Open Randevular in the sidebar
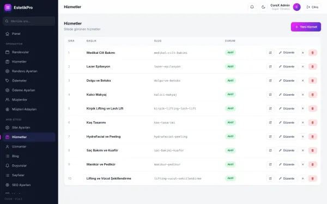Viewport: 327px width, 204px height. [29, 52]
